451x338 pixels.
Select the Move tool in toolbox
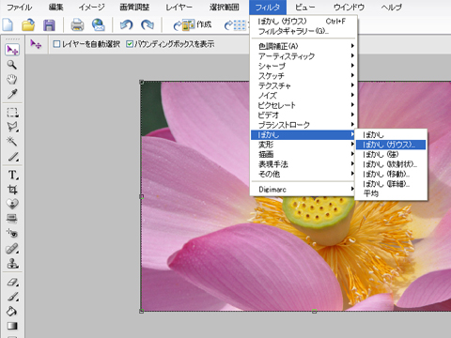tap(12, 50)
